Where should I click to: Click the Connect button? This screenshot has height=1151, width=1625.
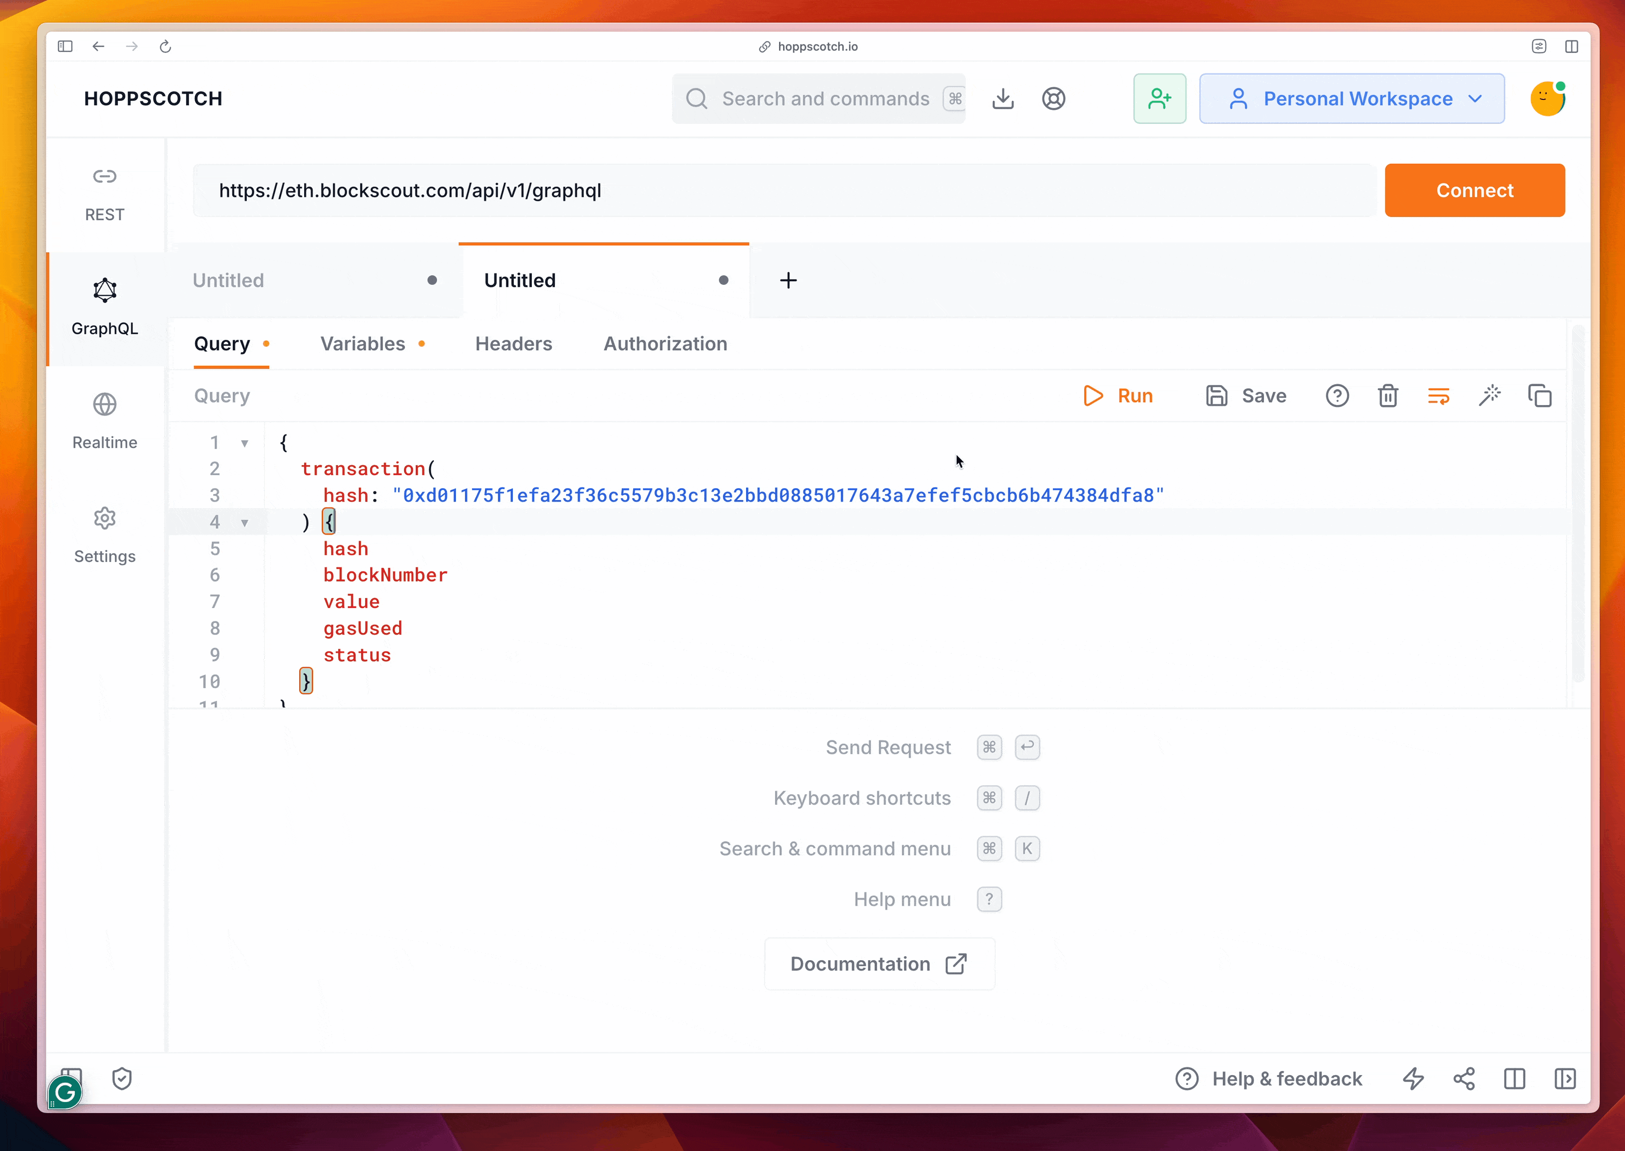(1474, 190)
